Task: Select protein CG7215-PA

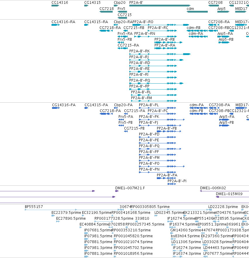Action: click(x=126, y=114)
